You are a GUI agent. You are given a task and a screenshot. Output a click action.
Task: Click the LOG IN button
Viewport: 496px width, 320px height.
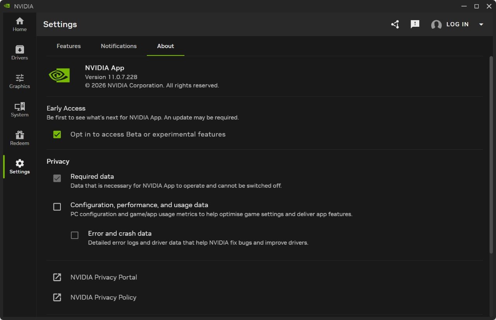[457, 24]
